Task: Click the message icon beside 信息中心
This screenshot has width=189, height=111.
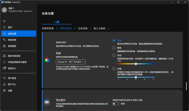Action: [x=4, y=68]
